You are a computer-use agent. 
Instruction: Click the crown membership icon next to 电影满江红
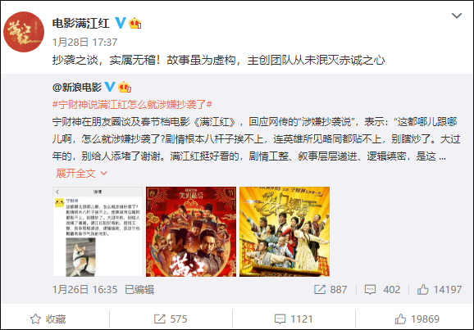click(x=135, y=23)
